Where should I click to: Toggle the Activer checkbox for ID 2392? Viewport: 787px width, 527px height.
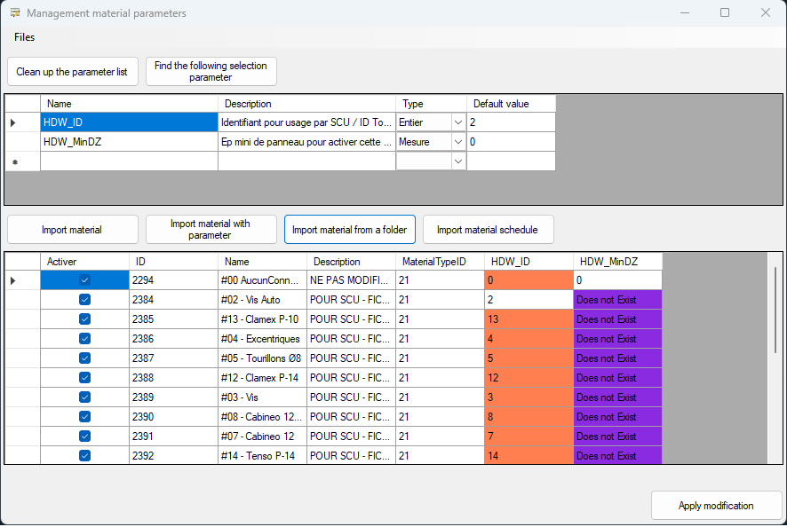(84, 456)
